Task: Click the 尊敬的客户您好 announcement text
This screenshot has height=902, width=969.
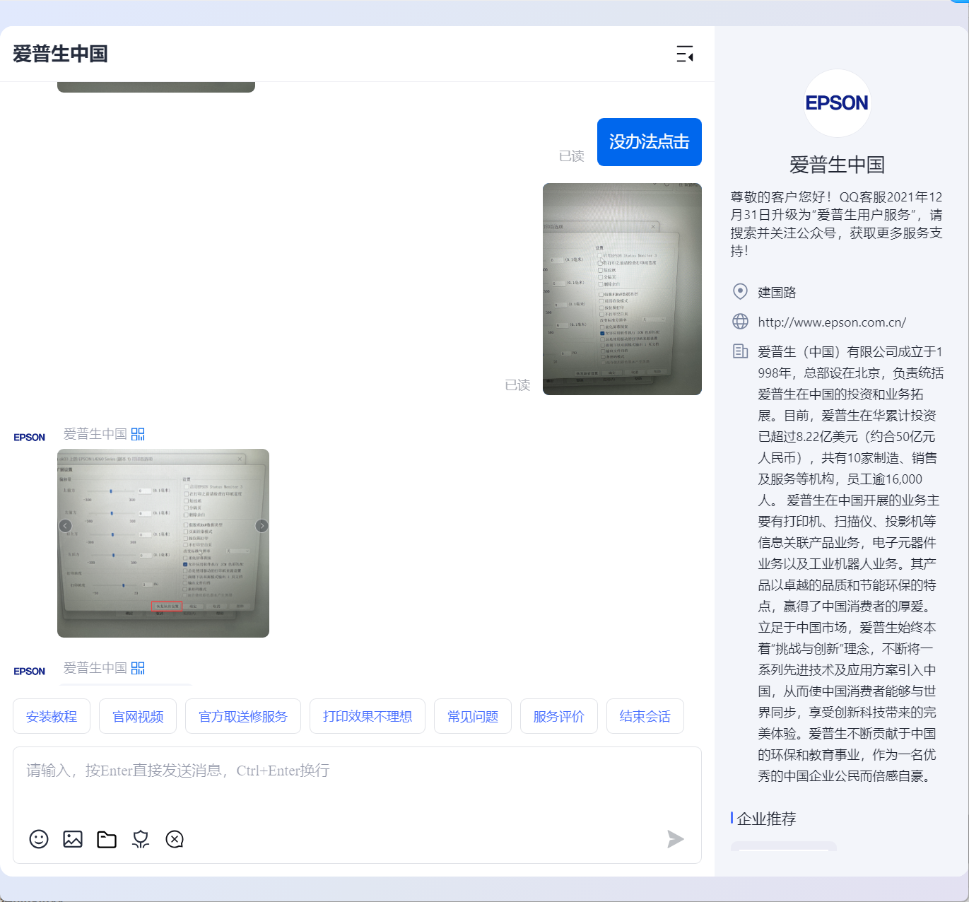Action: click(837, 223)
